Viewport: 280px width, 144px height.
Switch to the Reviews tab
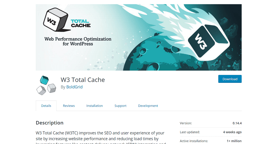pos(69,106)
